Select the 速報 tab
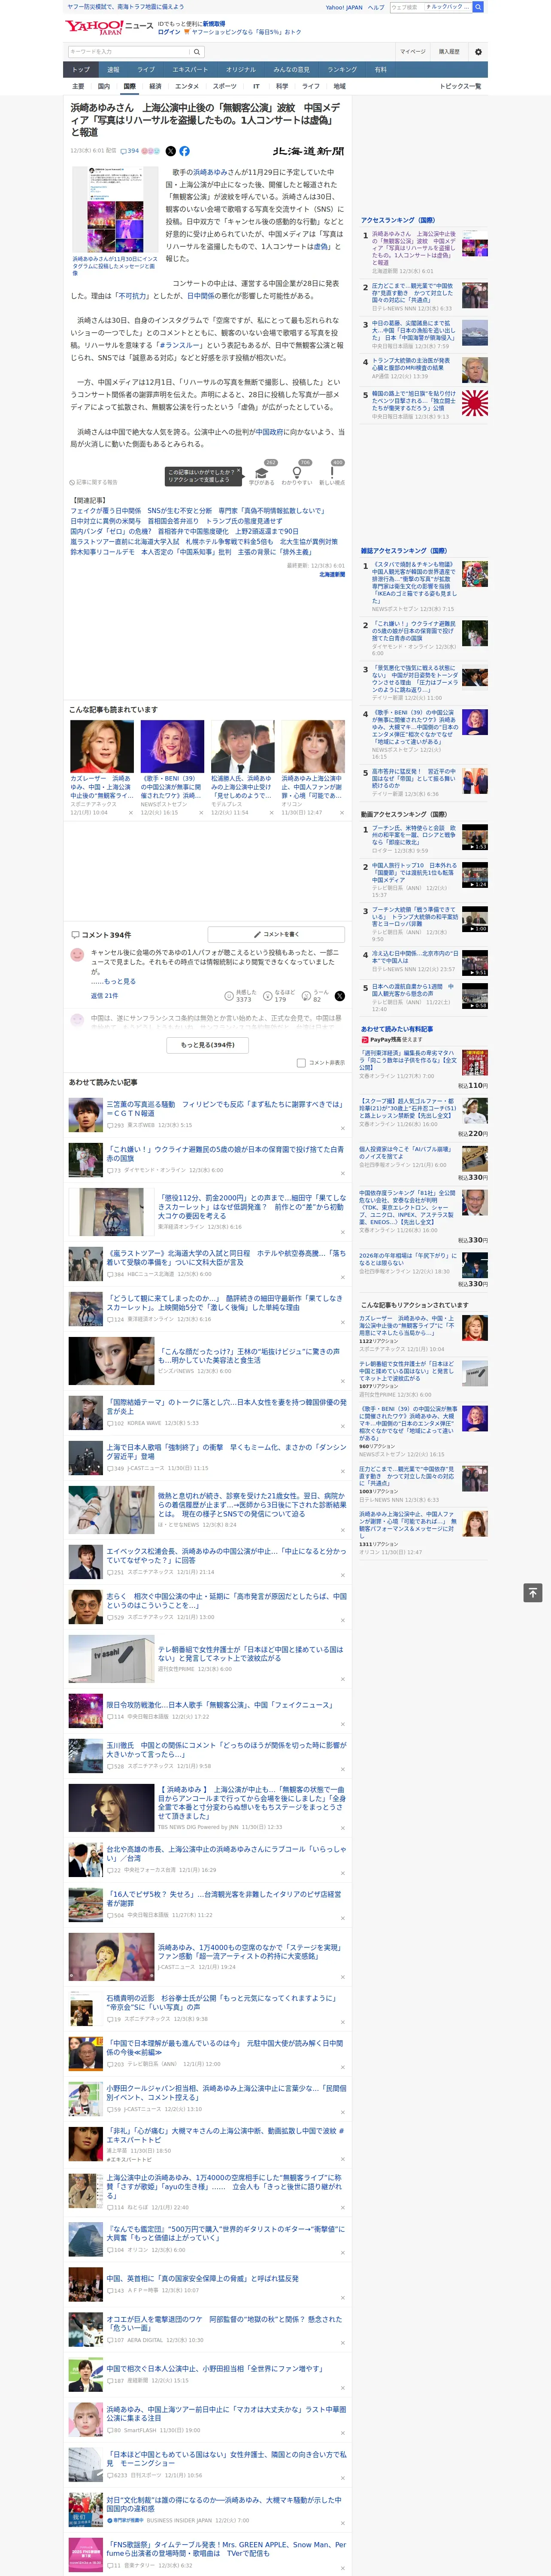The height and width of the screenshot is (2576, 551). pos(113,69)
